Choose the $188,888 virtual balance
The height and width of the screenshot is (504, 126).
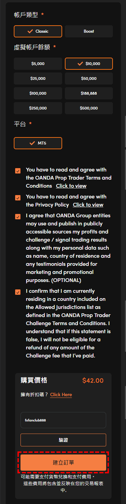tap(89, 93)
